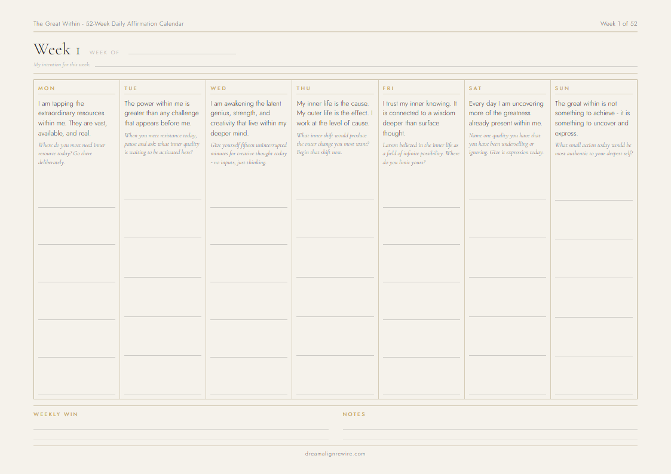
Task: Click 'I am awakening the latent genius' affirmation
Action: pos(248,118)
